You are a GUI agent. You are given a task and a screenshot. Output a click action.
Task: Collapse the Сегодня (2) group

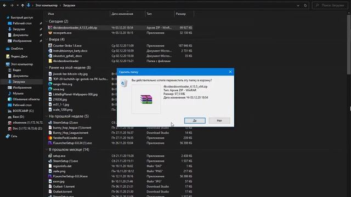click(47, 21)
